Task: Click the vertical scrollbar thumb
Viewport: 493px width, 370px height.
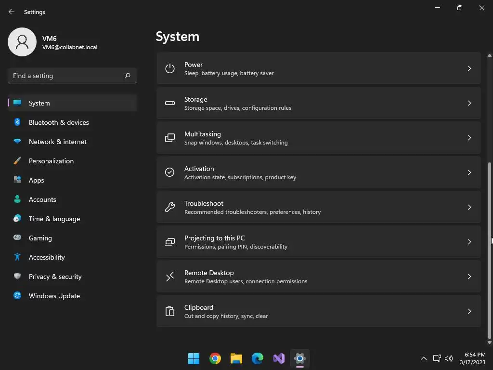Action: tap(489, 251)
